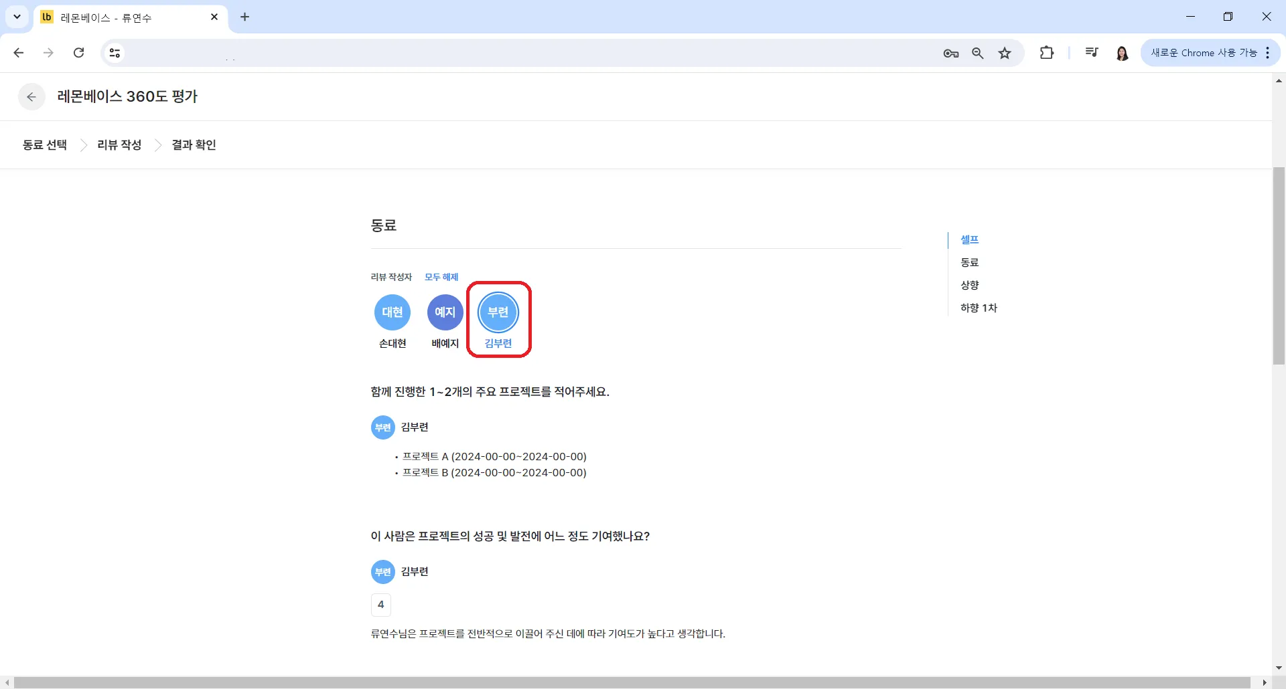Screen dimensions: 1286x689
Task: Click the vertical scrollbar thumb
Action: [1279, 266]
